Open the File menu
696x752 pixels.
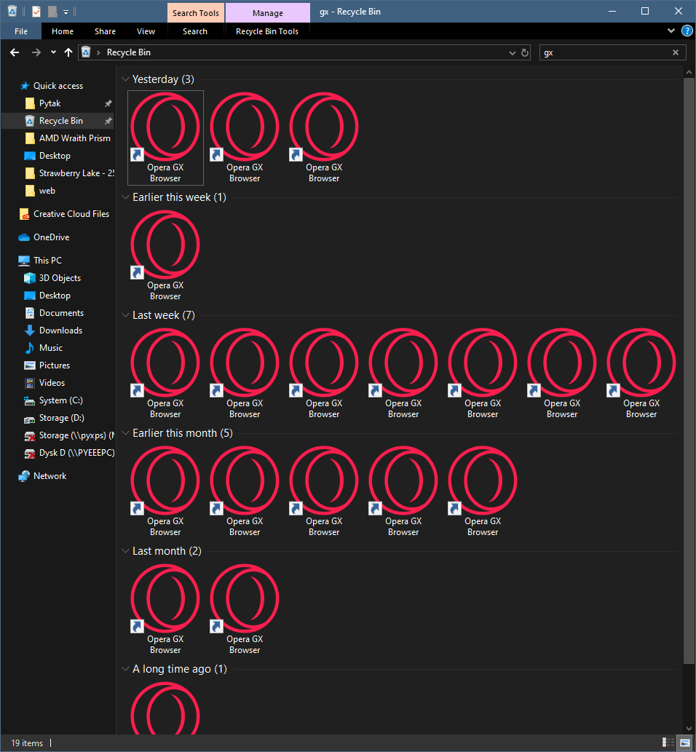click(x=21, y=31)
